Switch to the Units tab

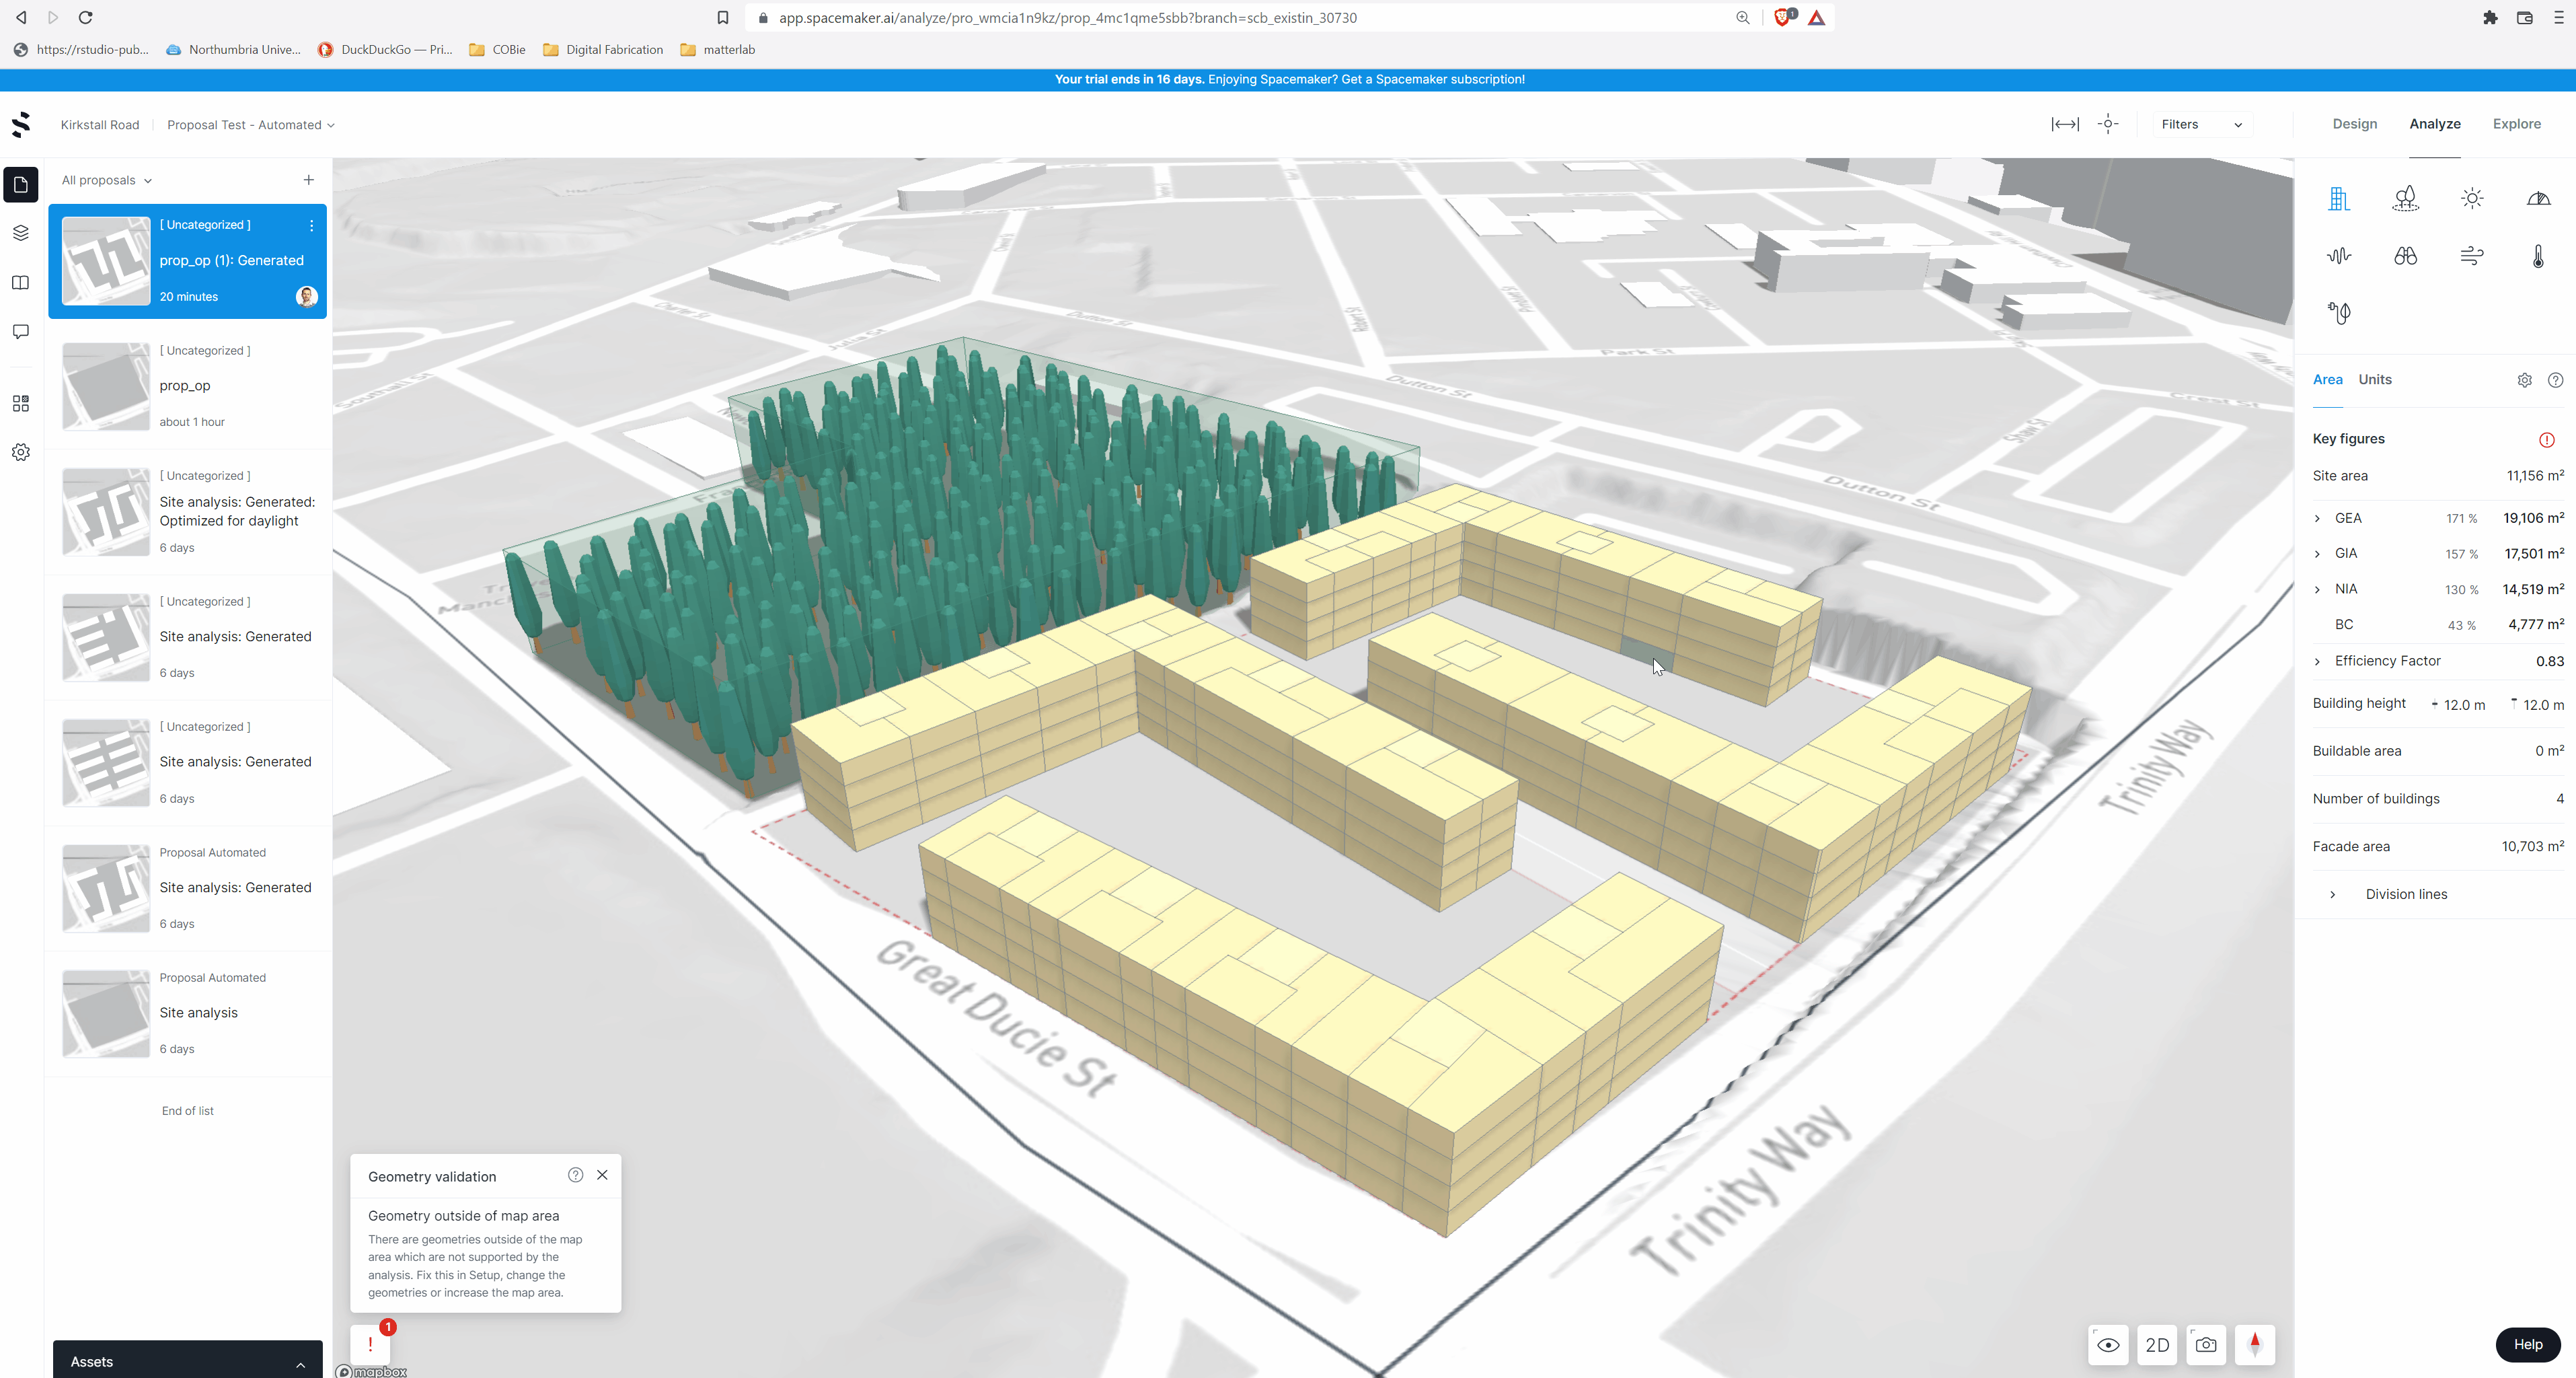tap(2374, 379)
